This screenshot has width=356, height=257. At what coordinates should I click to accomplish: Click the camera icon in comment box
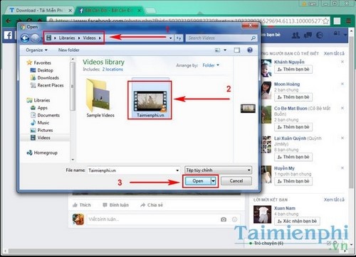[x=224, y=219]
